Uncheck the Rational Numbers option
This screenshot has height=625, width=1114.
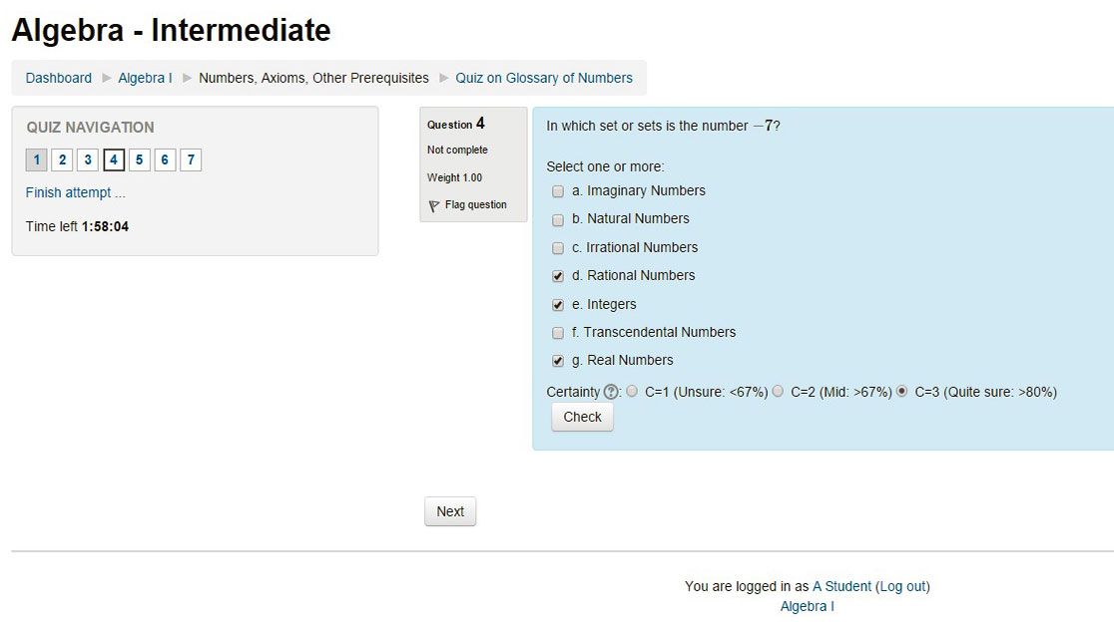click(x=557, y=276)
